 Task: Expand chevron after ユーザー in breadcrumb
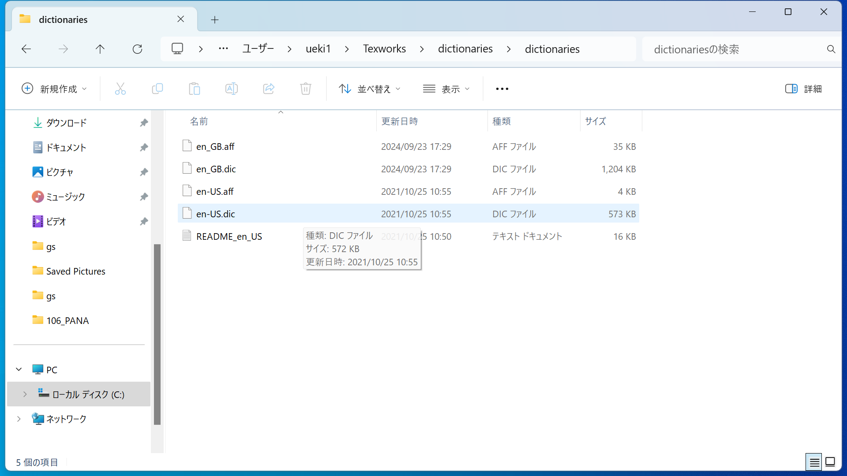[x=289, y=49]
